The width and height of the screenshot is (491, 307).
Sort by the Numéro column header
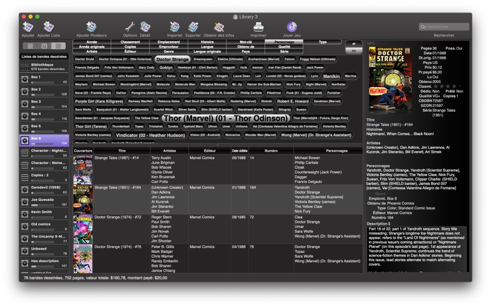pos(271,150)
